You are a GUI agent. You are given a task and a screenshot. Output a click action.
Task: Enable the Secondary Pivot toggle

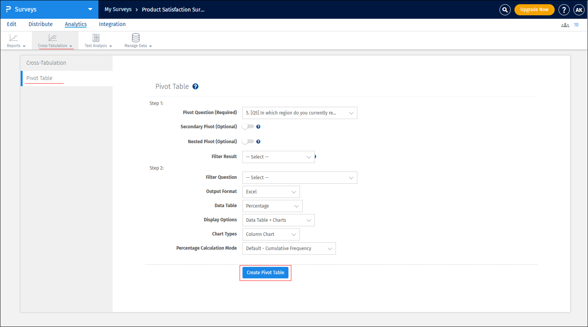(x=247, y=126)
